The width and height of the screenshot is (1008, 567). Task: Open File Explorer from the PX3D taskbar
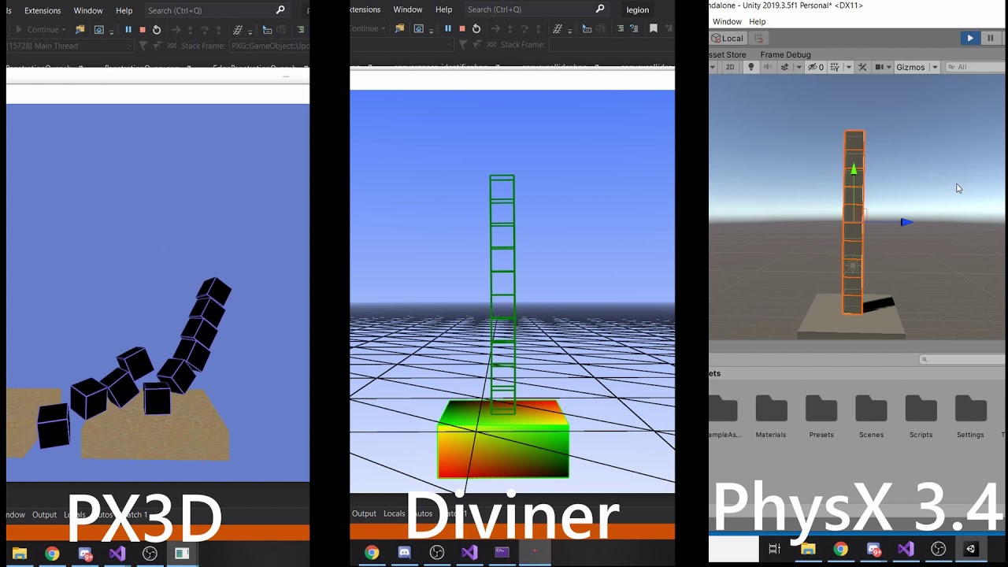[20, 554]
